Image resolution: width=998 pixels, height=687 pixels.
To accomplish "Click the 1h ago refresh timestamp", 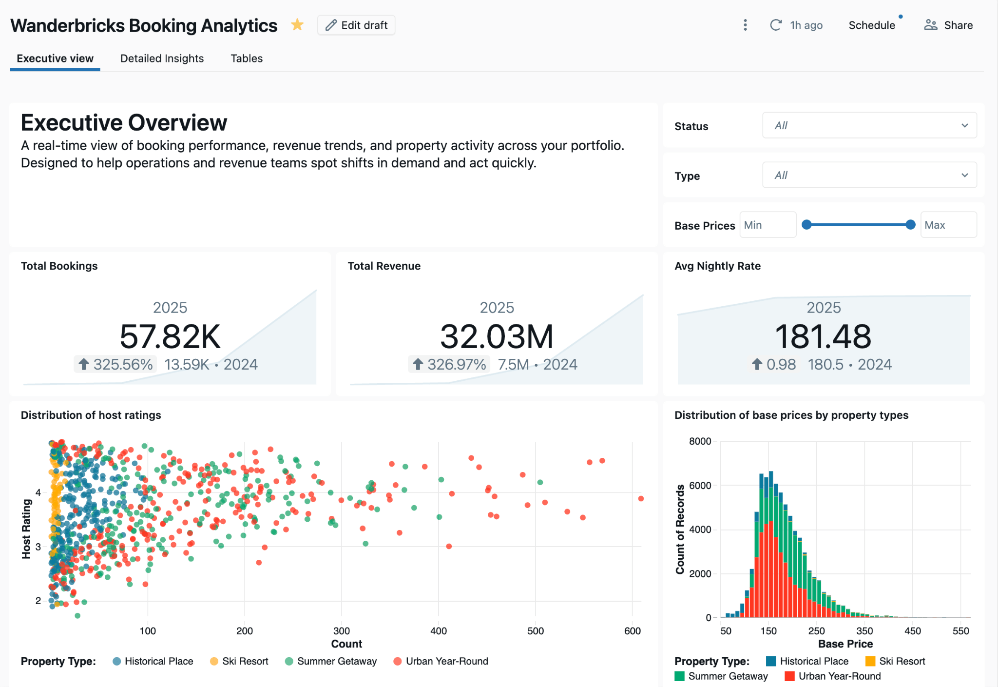I will point(806,25).
